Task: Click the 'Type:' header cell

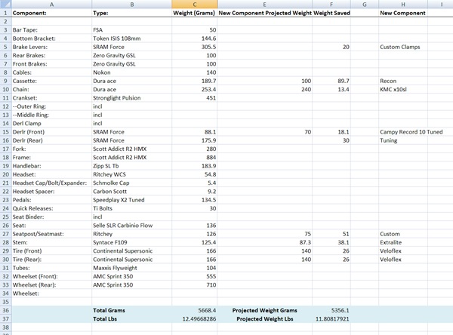Action: (x=131, y=13)
